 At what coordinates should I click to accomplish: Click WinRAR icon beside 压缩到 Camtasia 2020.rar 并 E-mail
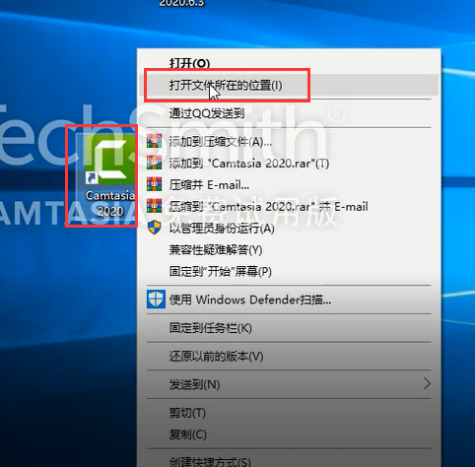tap(154, 206)
